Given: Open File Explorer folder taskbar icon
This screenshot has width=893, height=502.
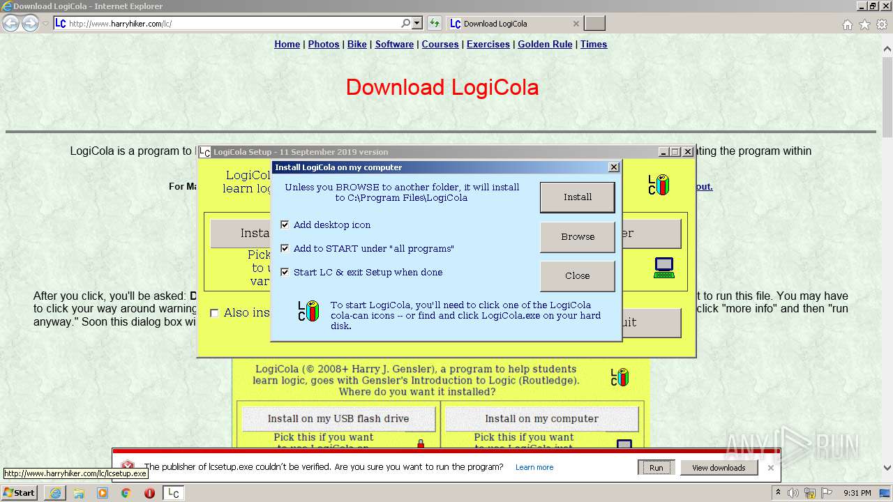Looking at the screenshot, I should click(x=79, y=493).
